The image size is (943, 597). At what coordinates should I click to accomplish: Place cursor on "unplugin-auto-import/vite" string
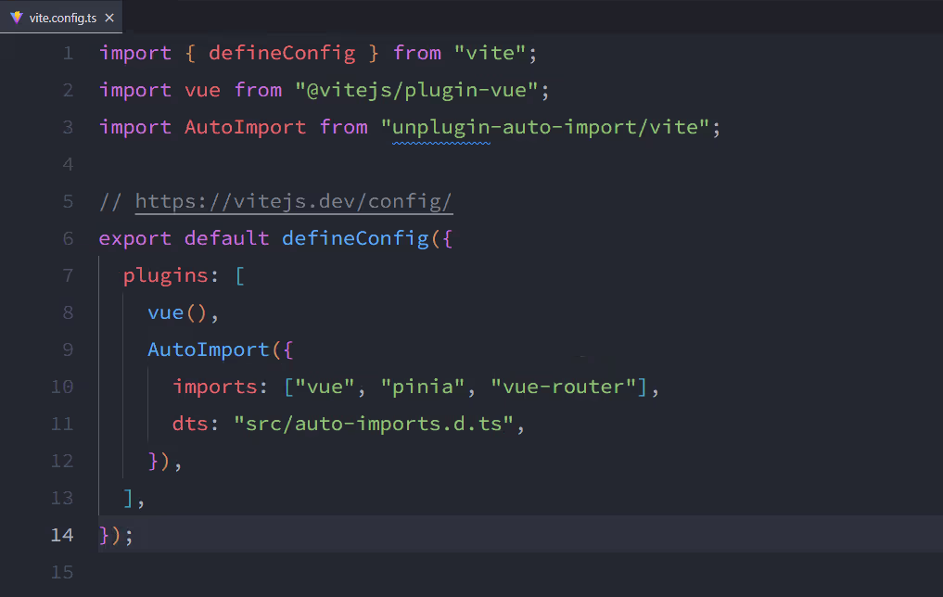coord(545,127)
